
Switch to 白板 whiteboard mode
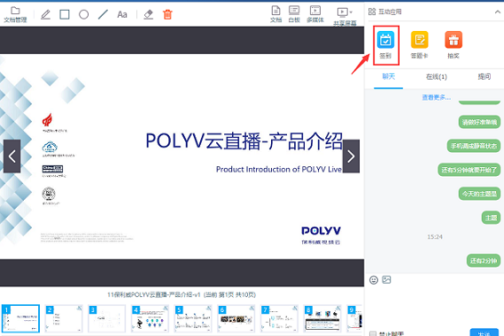point(294,14)
